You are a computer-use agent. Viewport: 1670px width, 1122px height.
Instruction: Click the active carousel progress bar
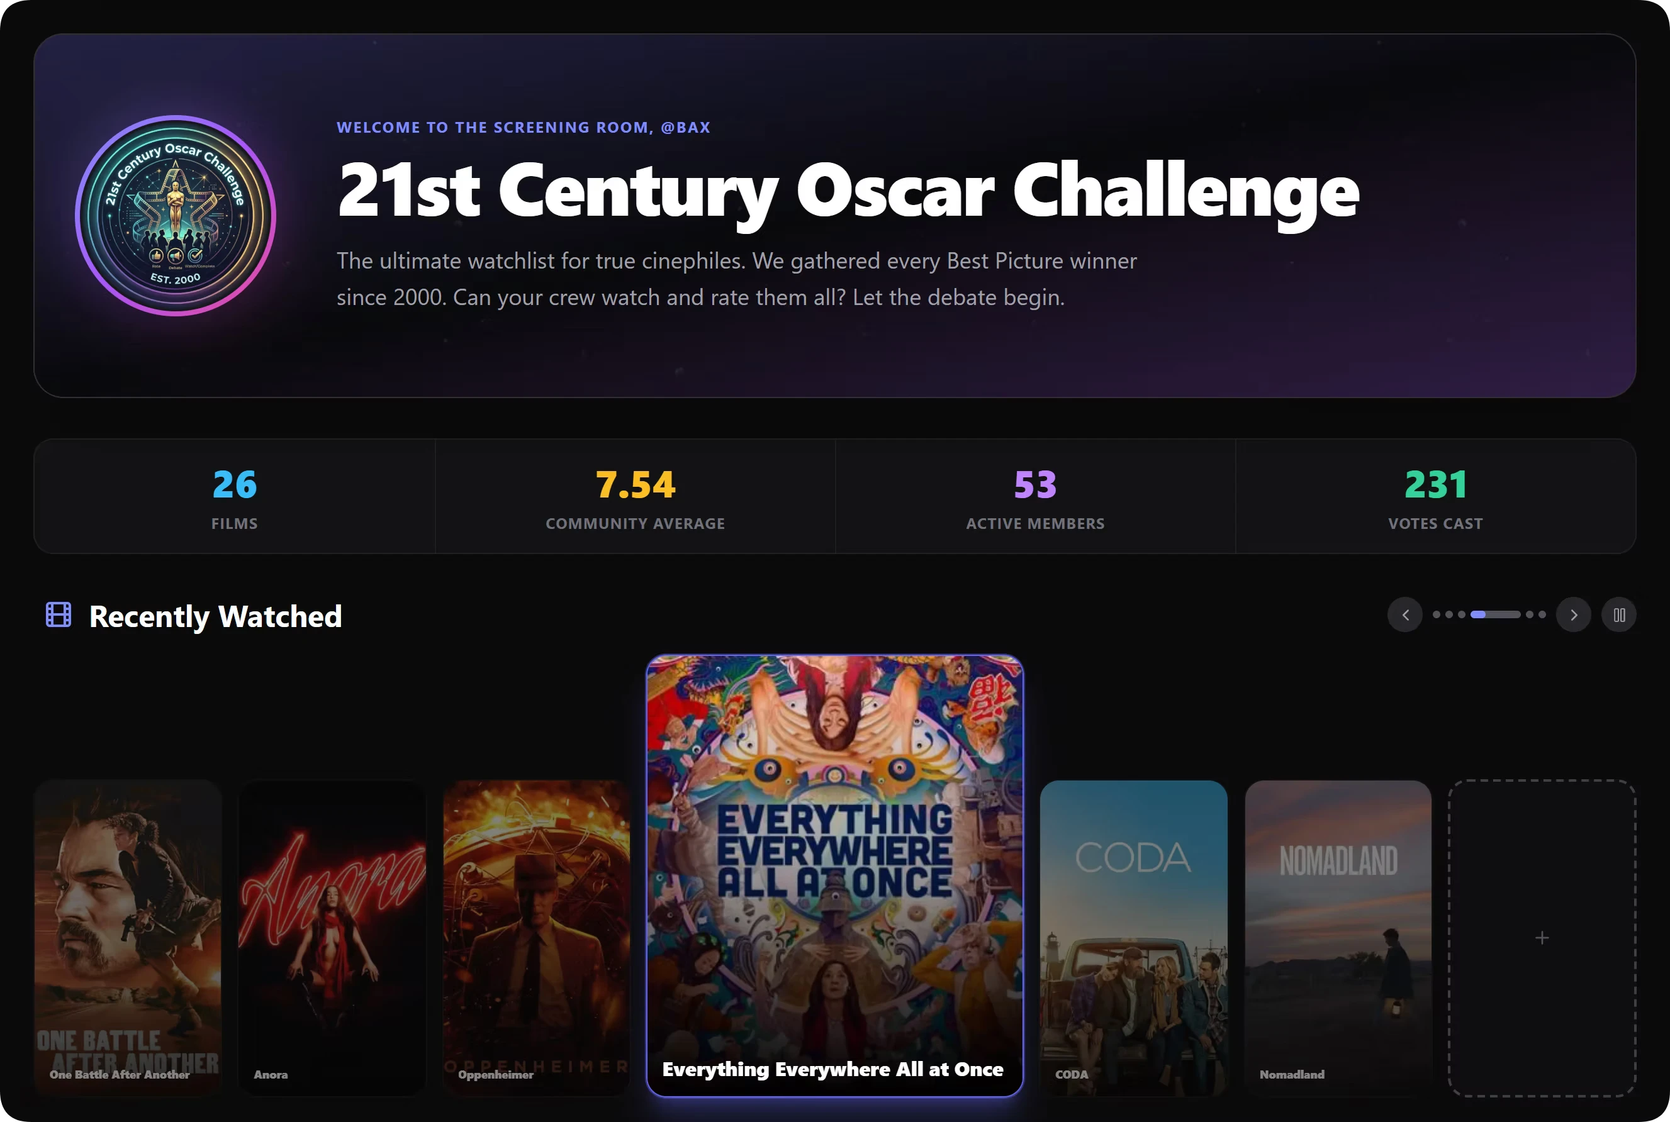(x=1495, y=614)
